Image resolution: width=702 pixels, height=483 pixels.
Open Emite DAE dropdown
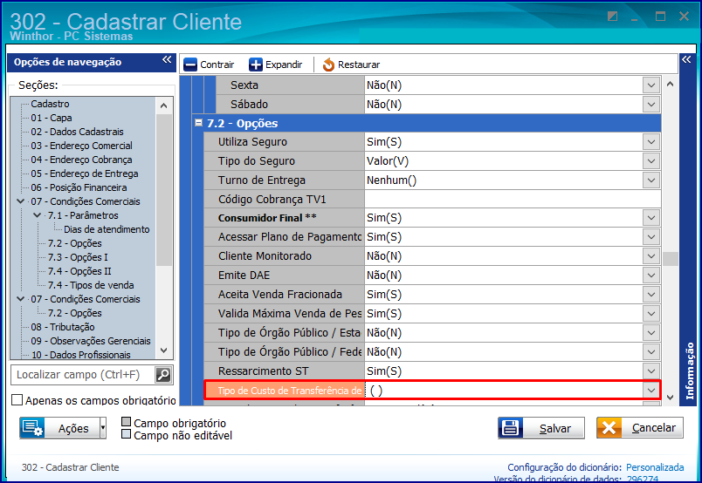pos(651,276)
